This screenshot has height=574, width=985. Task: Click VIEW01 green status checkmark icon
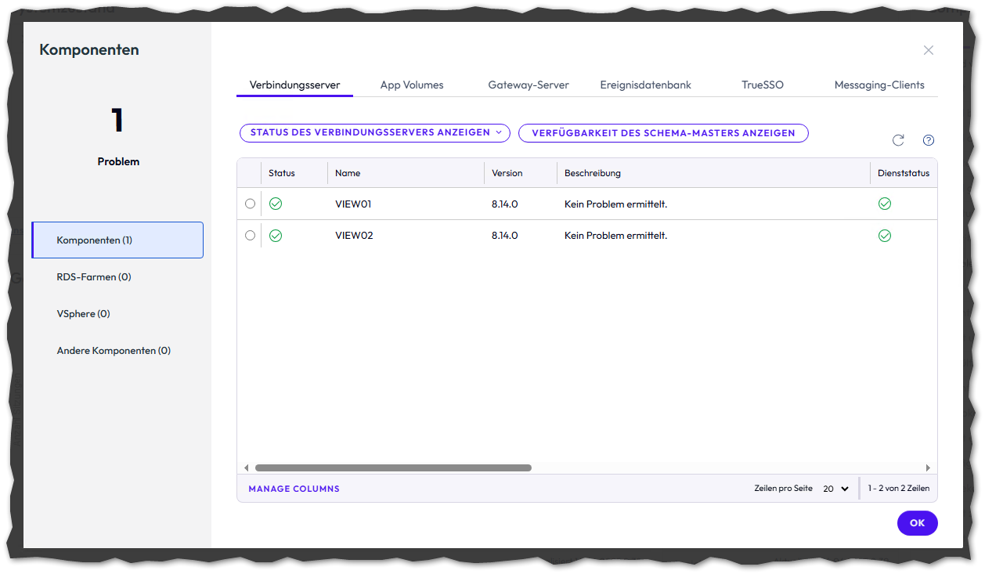(x=276, y=204)
